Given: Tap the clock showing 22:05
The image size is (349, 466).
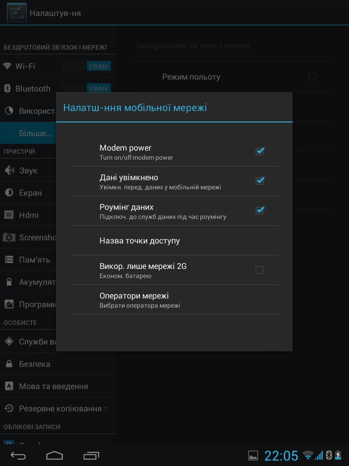Looking at the screenshot, I should [281, 456].
